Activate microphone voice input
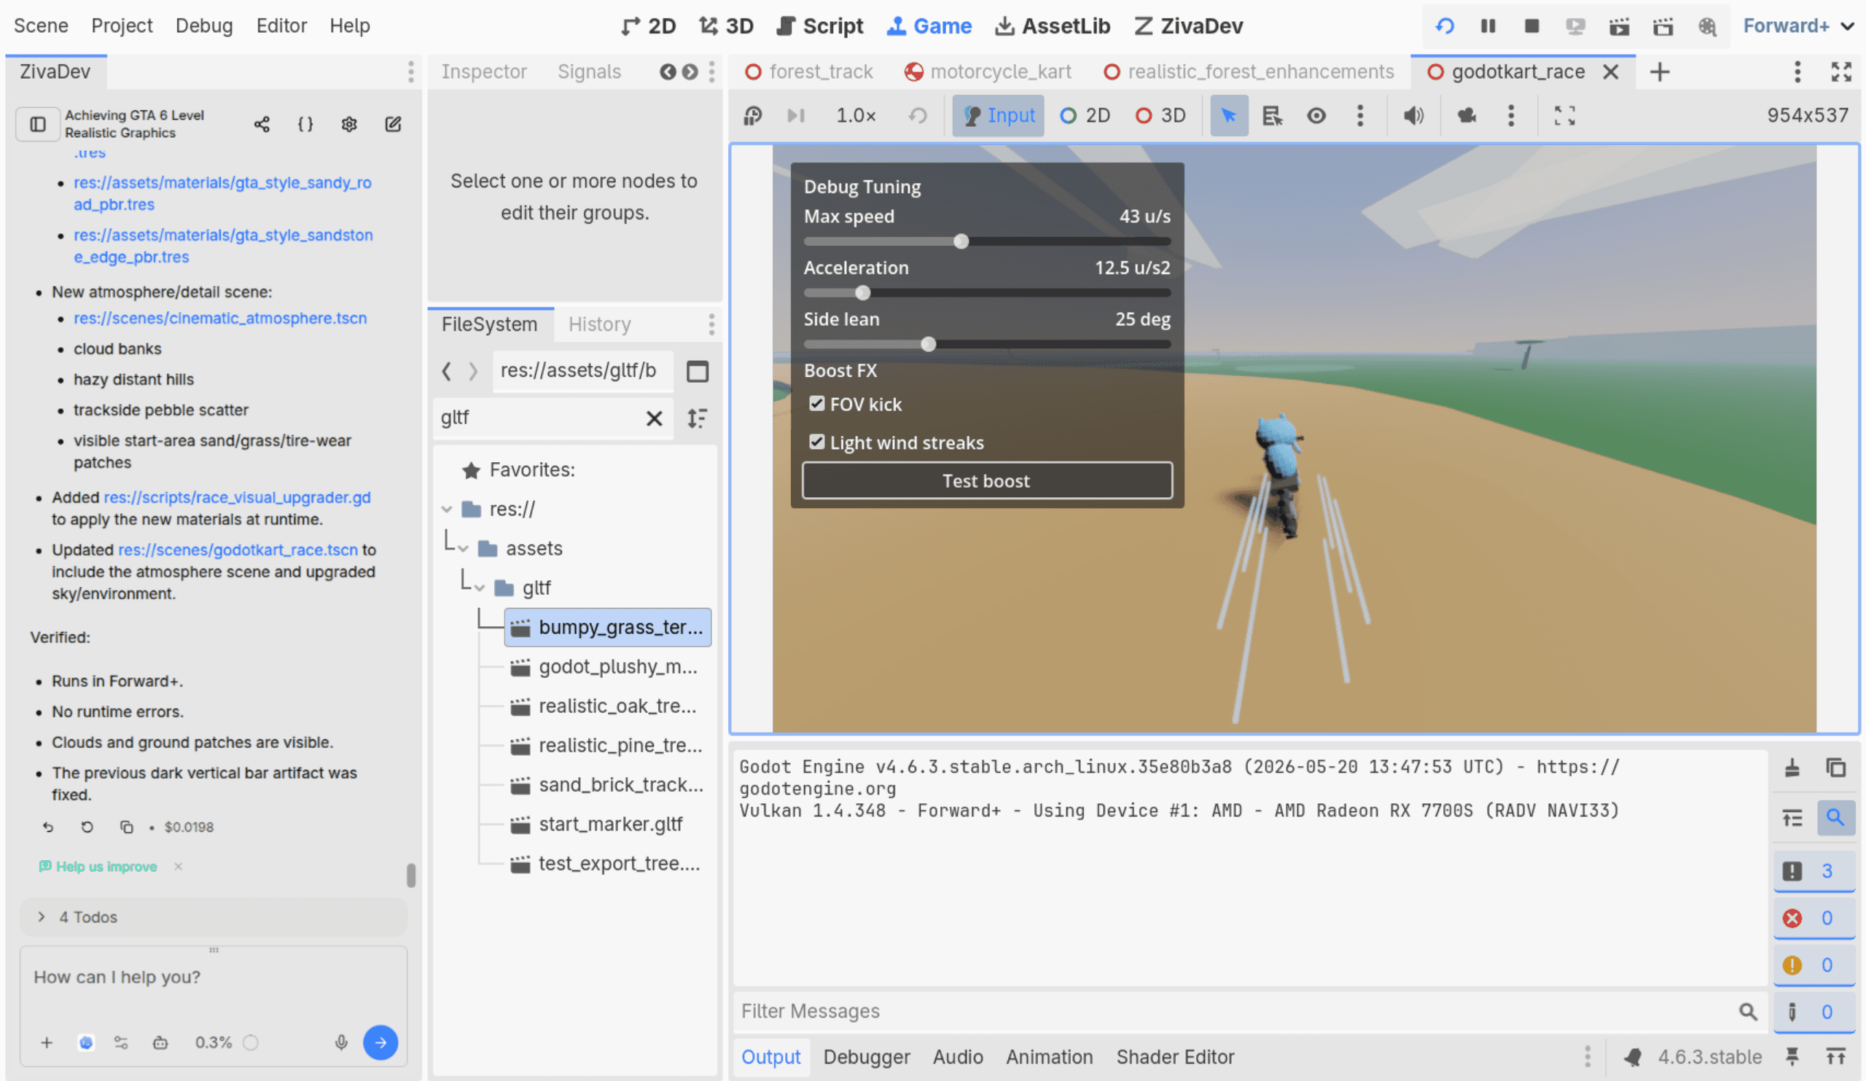This screenshot has height=1081, width=1866. [340, 1042]
